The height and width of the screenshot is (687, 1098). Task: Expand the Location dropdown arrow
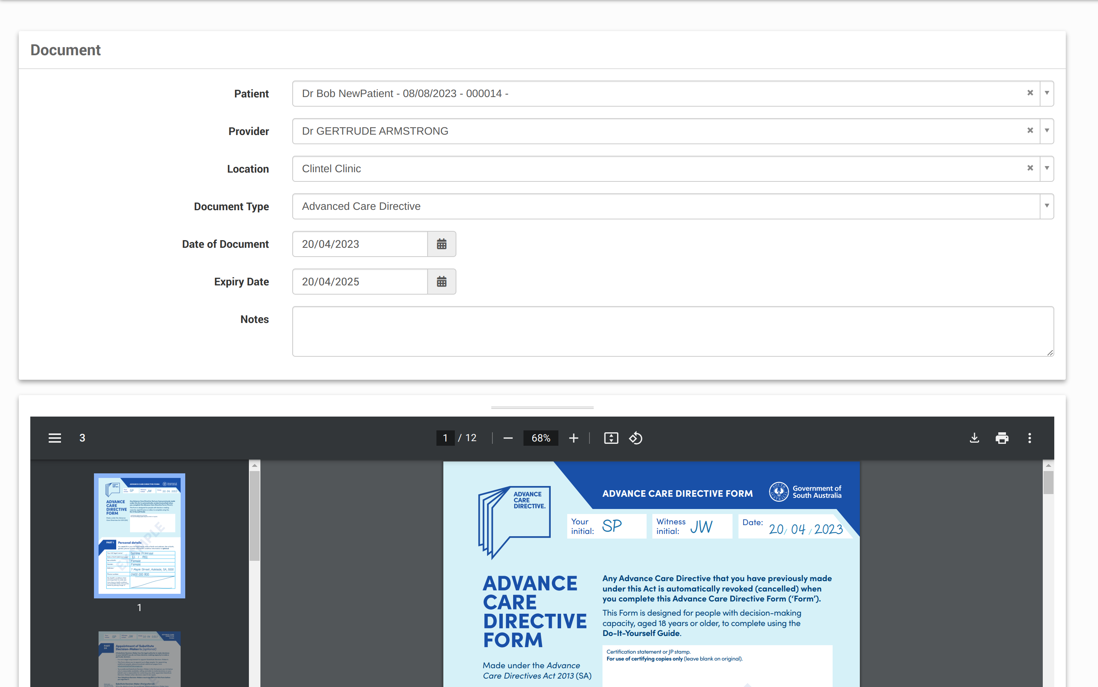coord(1047,168)
